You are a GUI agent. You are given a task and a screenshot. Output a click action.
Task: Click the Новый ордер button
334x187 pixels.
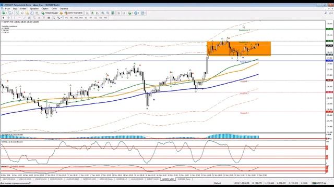click(x=50, y=13)
